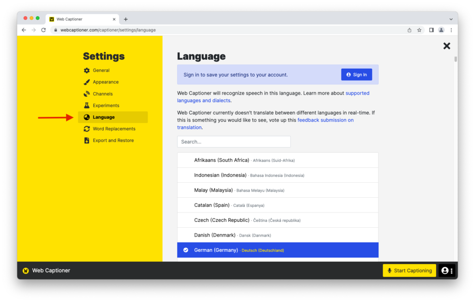Select the Web Captioner browser tab
475x302 pixels.
coord(82,19)
